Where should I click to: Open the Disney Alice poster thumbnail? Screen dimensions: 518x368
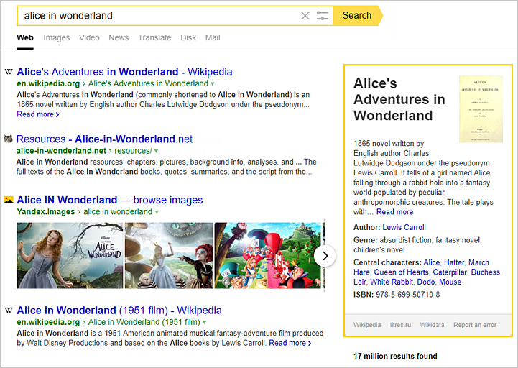tap(70, 255)
